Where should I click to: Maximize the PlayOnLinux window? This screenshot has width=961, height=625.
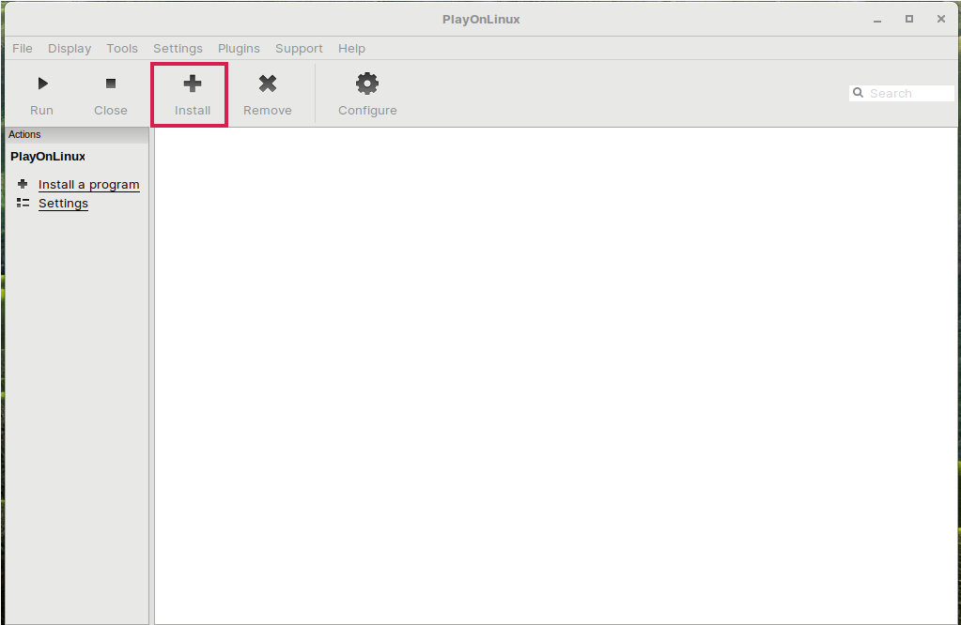[909, 19]
